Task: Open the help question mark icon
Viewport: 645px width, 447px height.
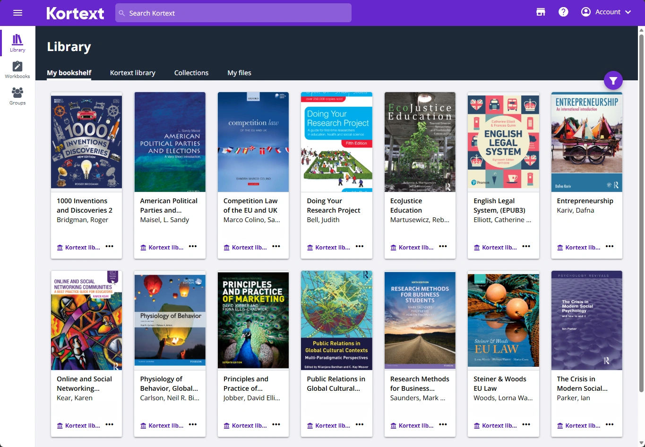Action: (x=563, y=12)
